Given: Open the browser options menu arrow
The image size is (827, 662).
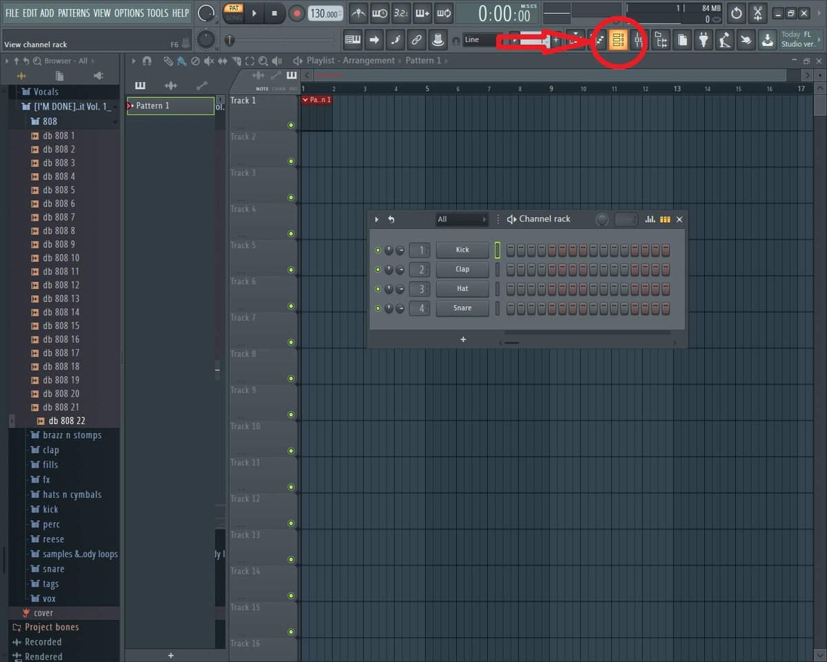Looking at the screenshot, I should 7,61.
